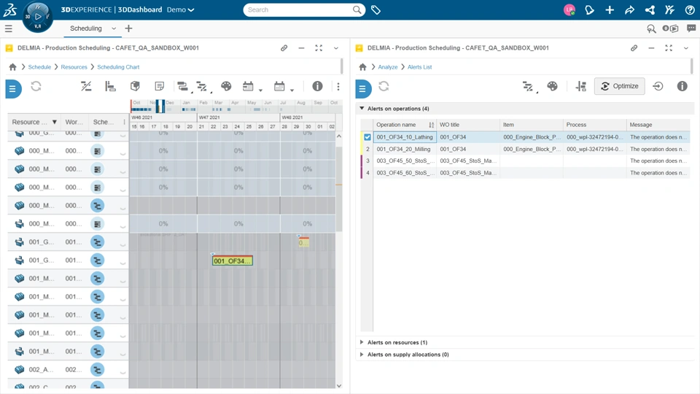Click the circle arrow icon right of Optimize
Viewport: 700px width, 394px height.
pyautogui.click(x=658, y=86)
